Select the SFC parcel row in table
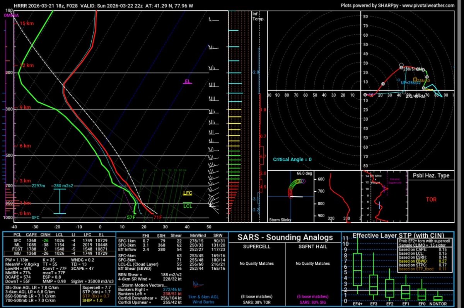Image resolution: width=464 pixels, height=308 pixels. point(59,241)
